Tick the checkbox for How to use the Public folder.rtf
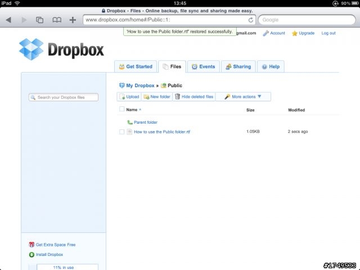 tap(121, 132)
